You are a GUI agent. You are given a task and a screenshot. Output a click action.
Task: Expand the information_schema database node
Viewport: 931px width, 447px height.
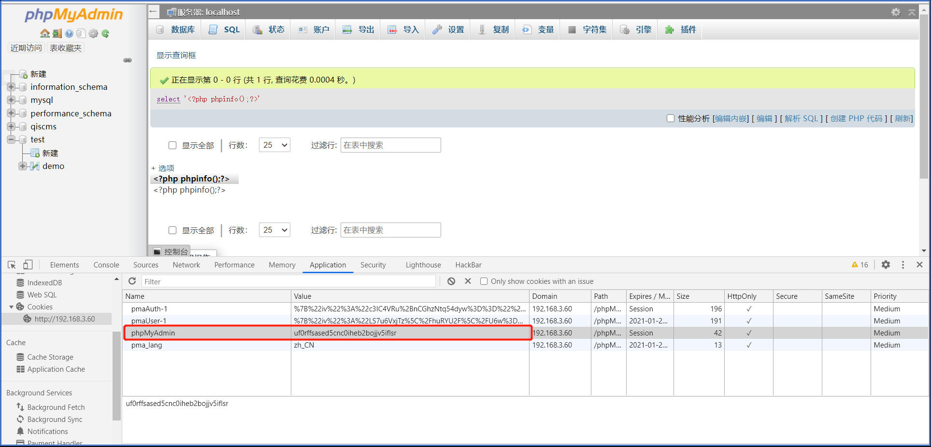tap(11, 87)
